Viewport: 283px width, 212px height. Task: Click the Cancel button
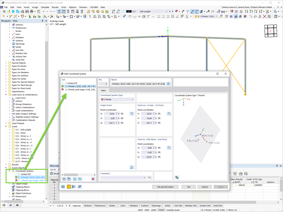205,187
